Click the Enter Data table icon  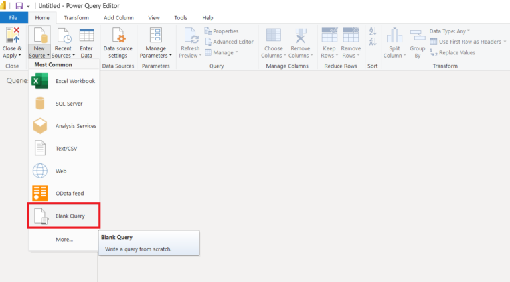point(86,35)
